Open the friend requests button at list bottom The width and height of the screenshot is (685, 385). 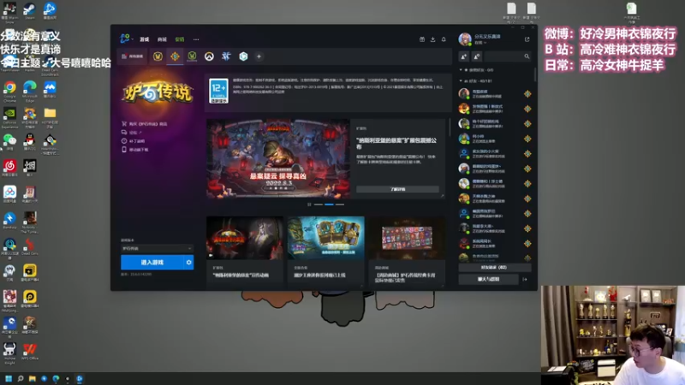495,267
